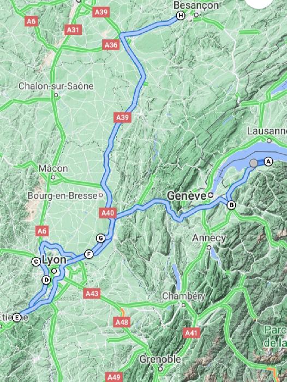This screenshot has width=287, height=382.
Task: Select the Bourg-en-Bresse city label
Action: [62, 195]
